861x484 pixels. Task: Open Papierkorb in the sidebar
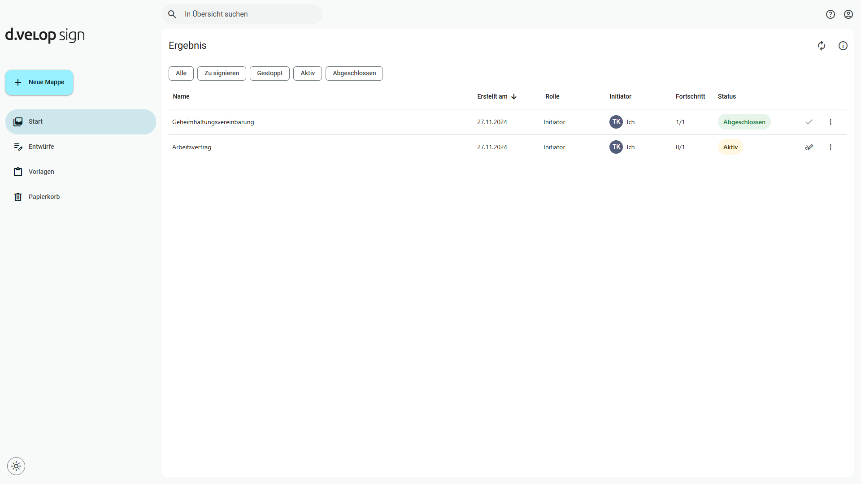click(44, 196)
